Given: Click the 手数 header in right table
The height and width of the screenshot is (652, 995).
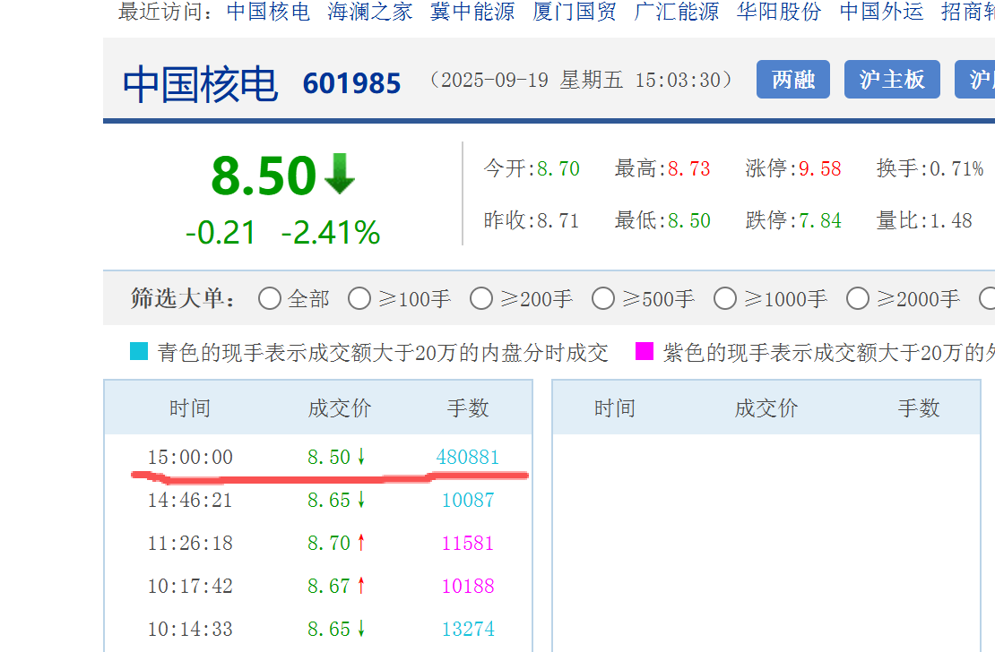Looking at the screenshot, I should [x=918, y=407].
